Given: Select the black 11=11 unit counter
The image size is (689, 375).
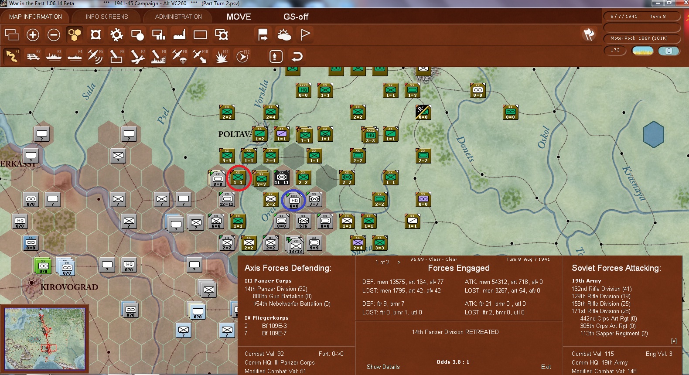Looking at the screenshot, I should coord(282,177).
